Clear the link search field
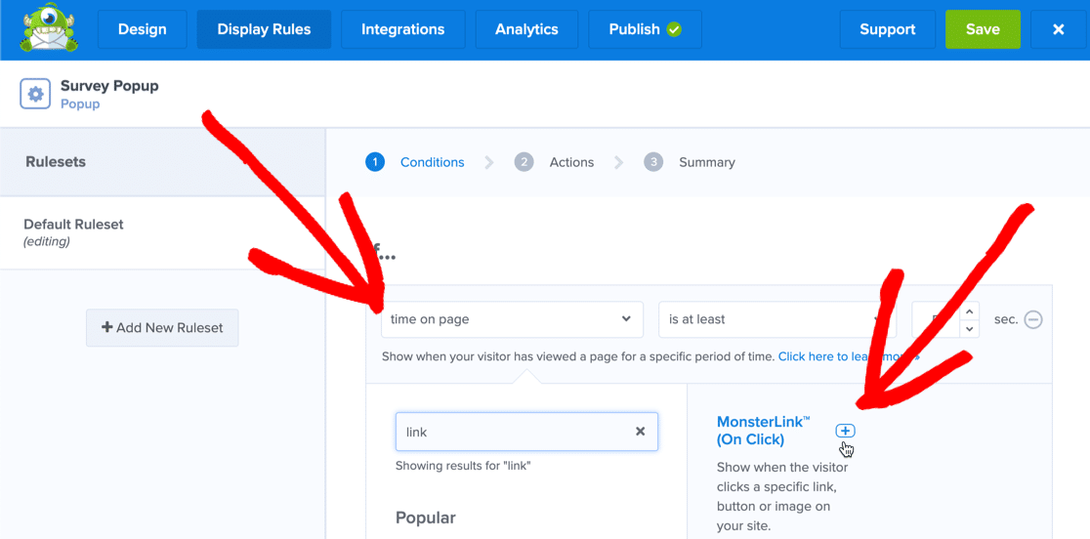 click(x=641, y=432)
